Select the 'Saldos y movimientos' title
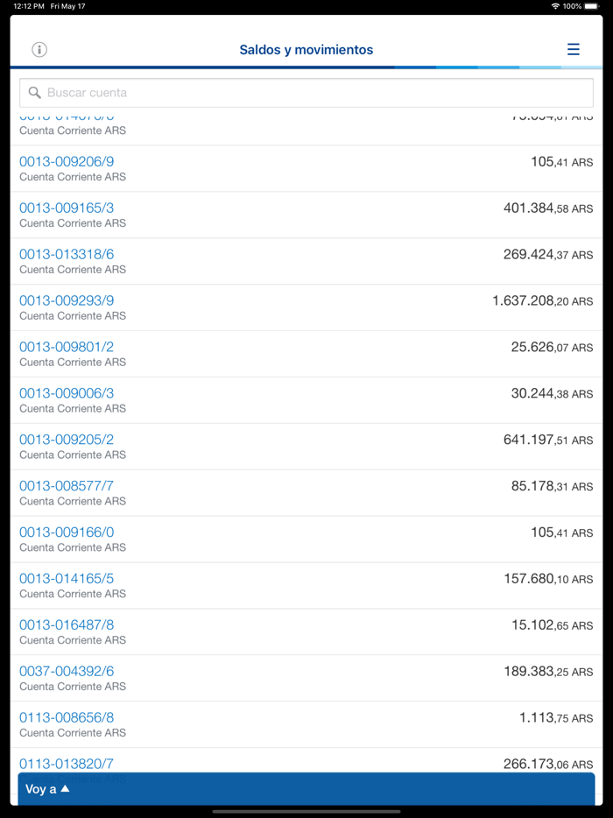The width and height of the screenshot is (613, 818). pyautogui.click(x=306, y=50)
